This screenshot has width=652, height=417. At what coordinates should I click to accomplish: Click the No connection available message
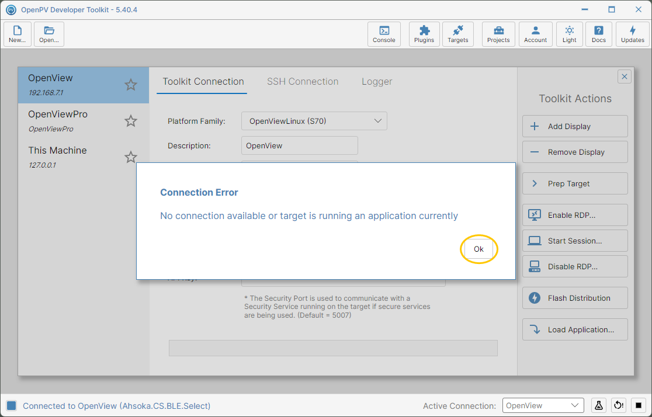point(309,216)
